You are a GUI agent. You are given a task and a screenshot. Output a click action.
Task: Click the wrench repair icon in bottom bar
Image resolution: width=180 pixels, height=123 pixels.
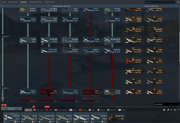click(x=168, y=110)
